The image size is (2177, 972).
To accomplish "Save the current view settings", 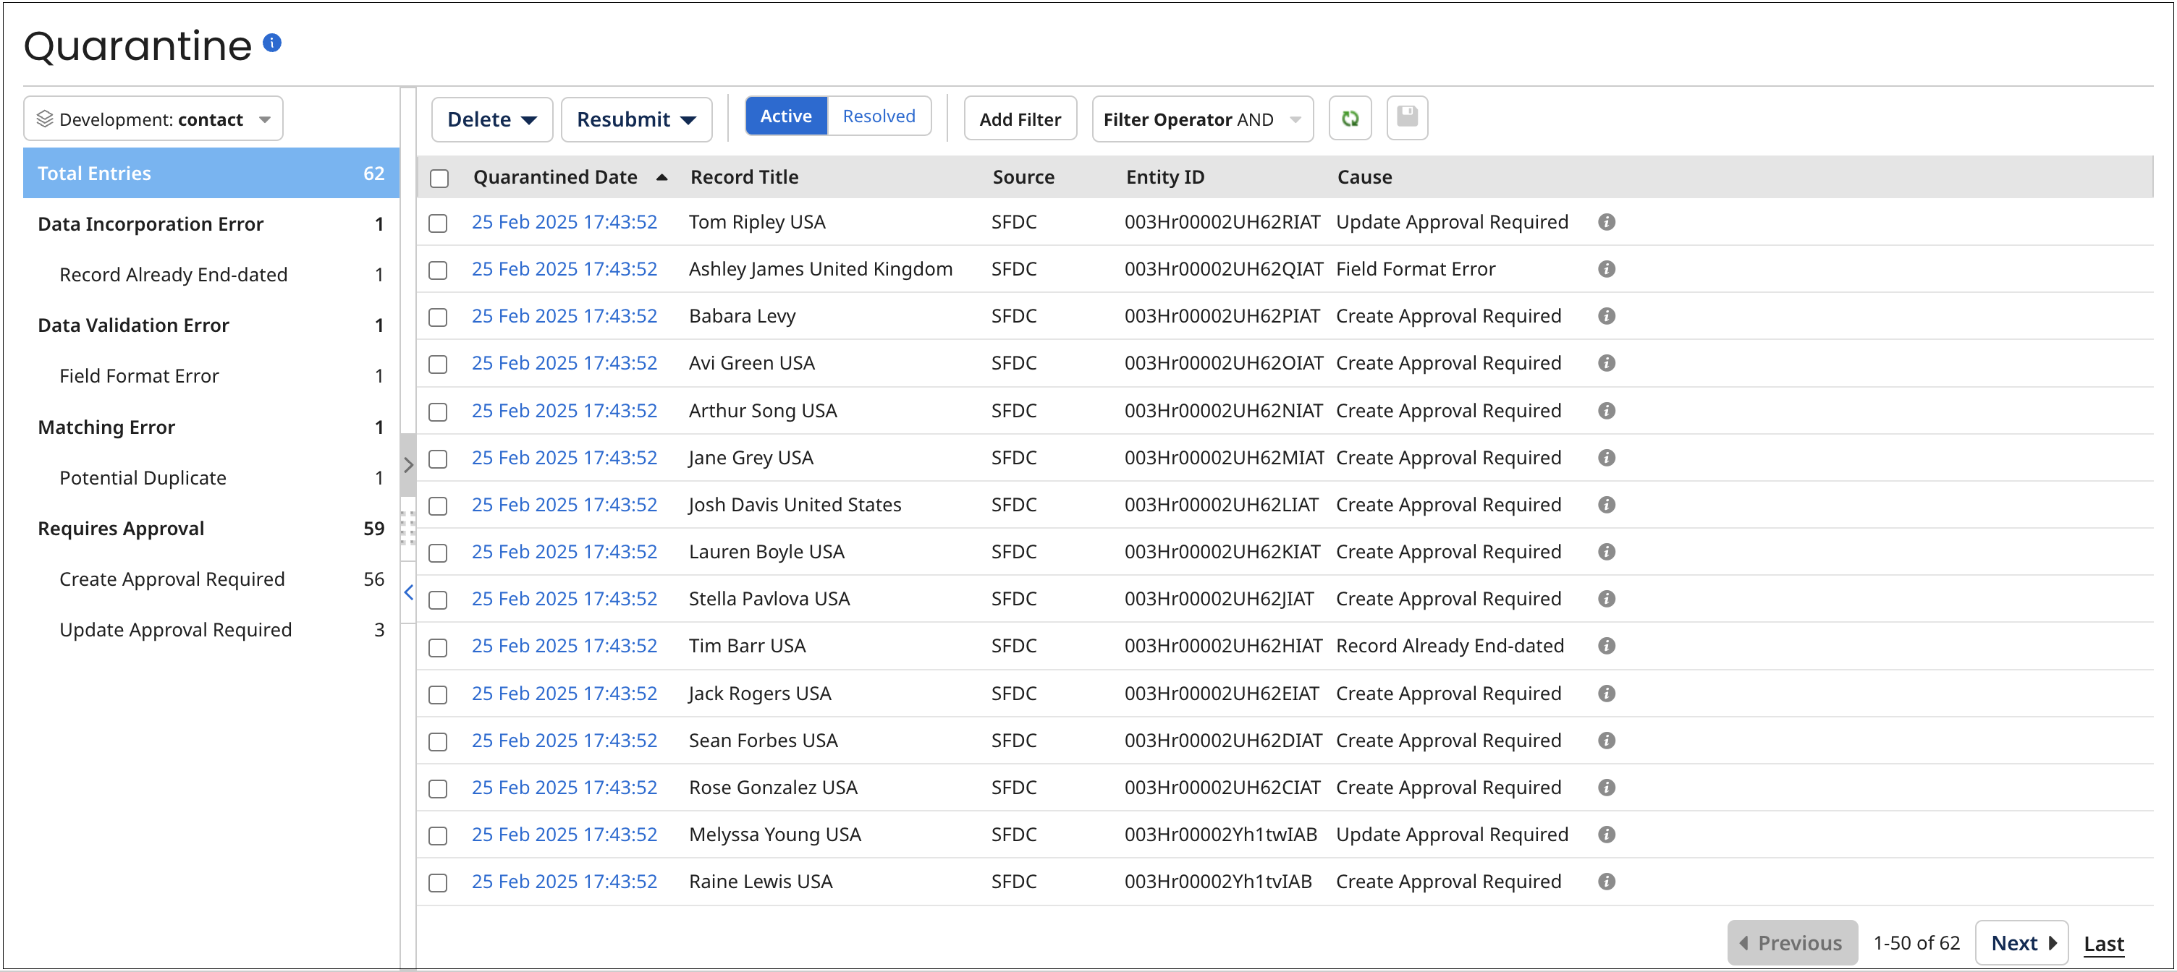I will point(1407,118).
